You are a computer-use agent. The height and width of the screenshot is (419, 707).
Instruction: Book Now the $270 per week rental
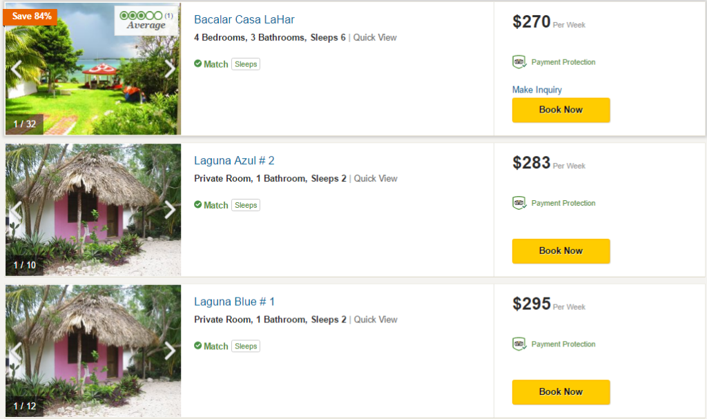pyautogui.click(x=561, y=110)
